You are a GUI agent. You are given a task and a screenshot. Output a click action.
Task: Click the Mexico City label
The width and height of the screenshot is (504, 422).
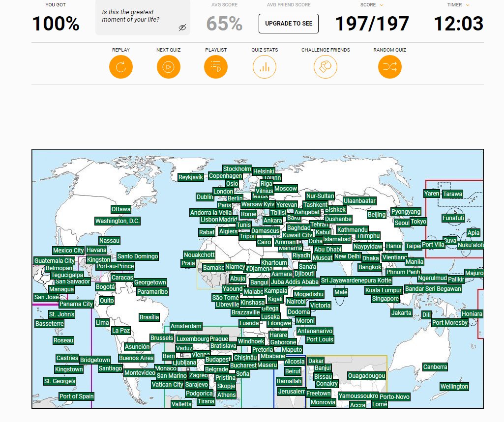(x=68, y=251)
